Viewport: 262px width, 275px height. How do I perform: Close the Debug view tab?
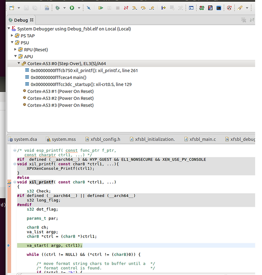pyautogui.click(x=32, y=20)
